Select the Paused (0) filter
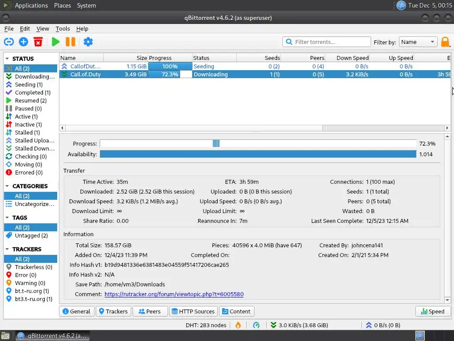This screenshot has height=341, width=454. 31,108
